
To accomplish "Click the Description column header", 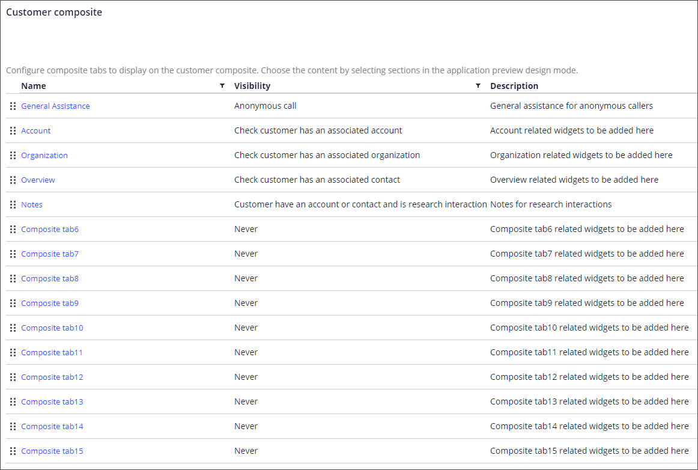I will tap(514, 86).
